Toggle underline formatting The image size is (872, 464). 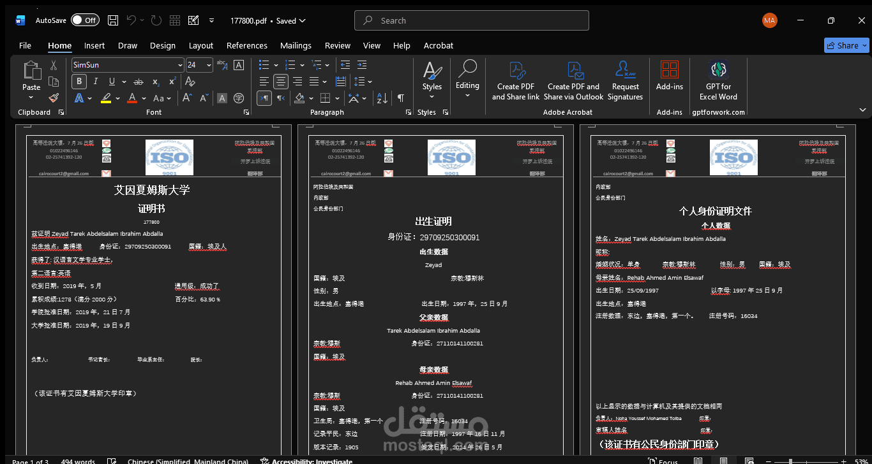point(112,82)
